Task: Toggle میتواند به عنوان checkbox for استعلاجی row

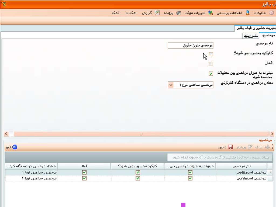Action: tap(190, 178)
